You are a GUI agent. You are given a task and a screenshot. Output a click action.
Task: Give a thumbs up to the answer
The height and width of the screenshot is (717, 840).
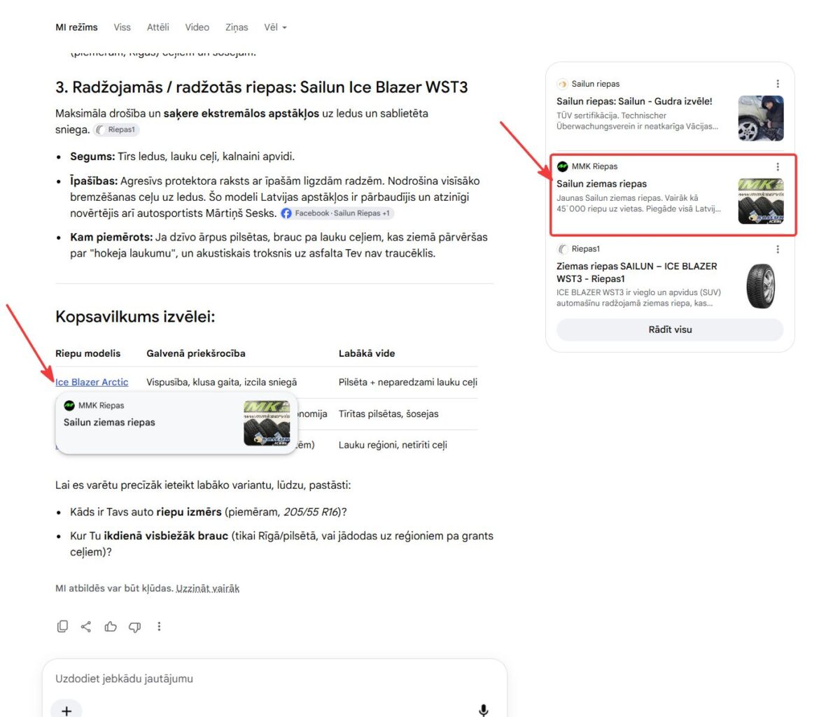(x=111, y=626)
